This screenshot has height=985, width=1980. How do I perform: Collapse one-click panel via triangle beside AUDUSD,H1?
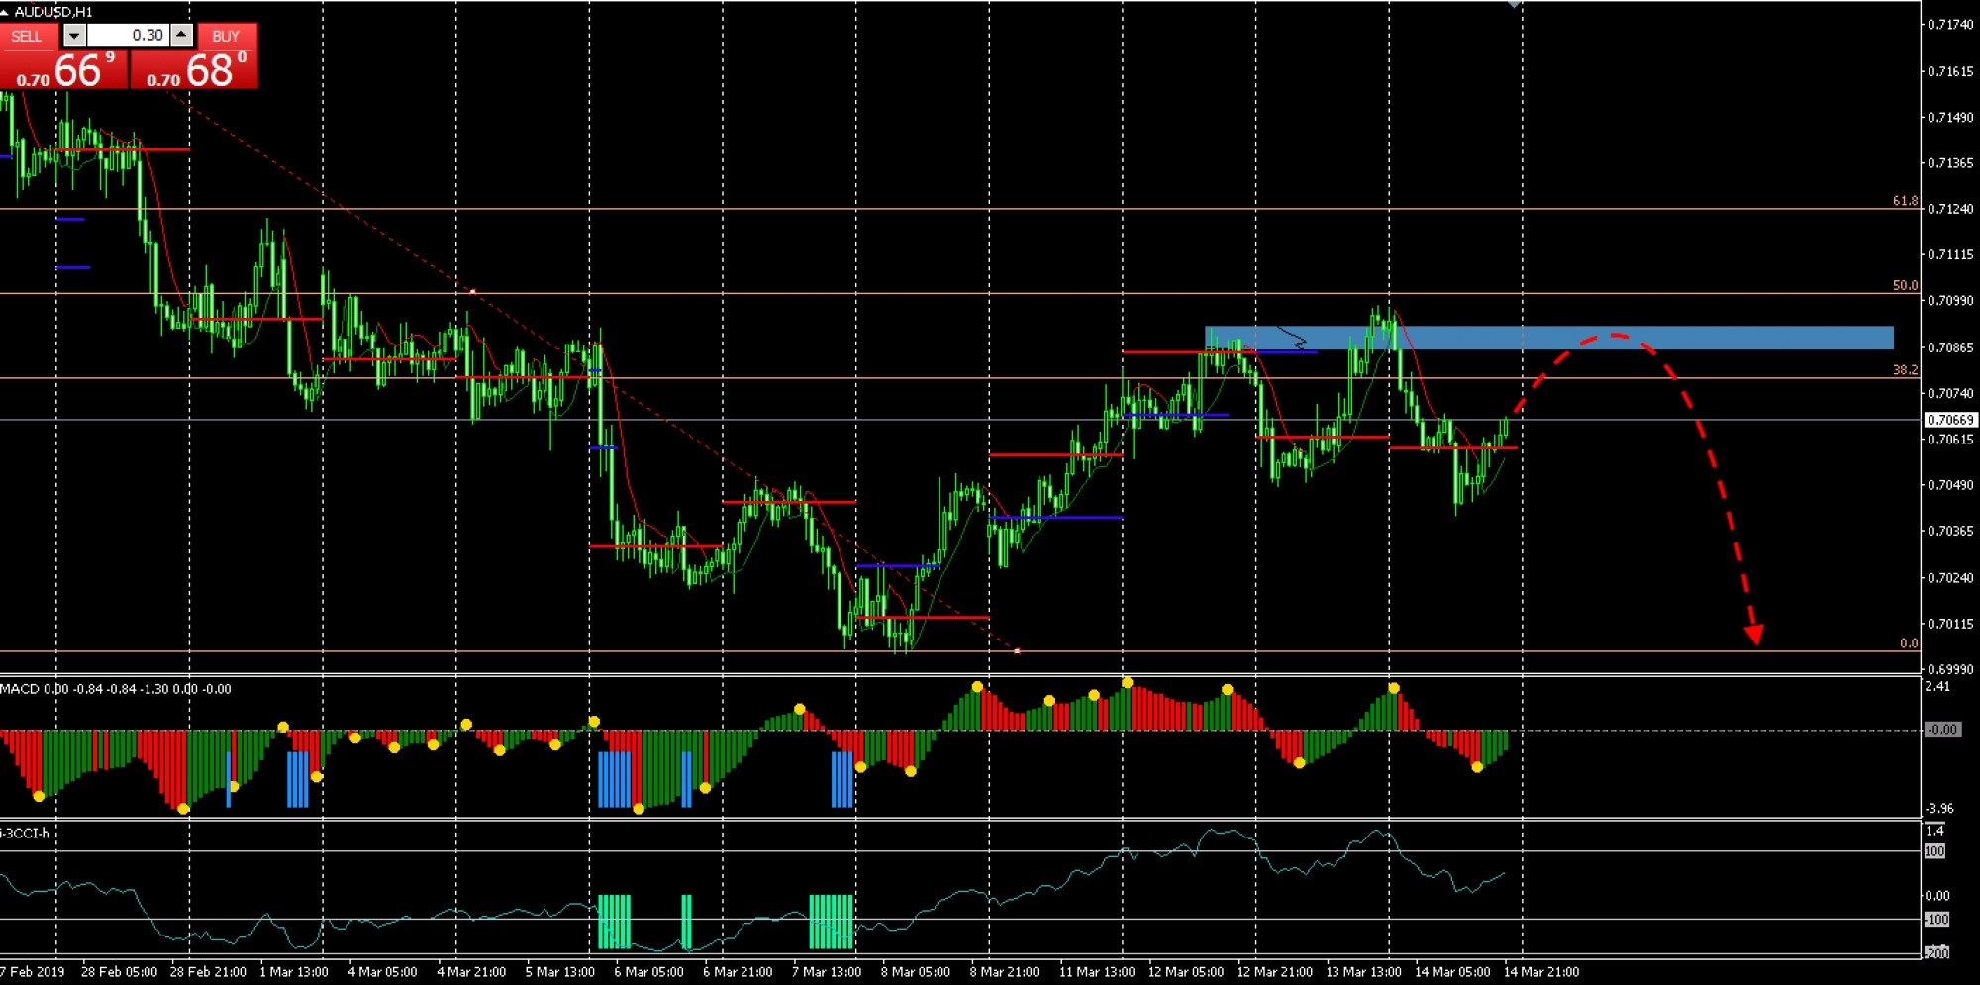5,12
